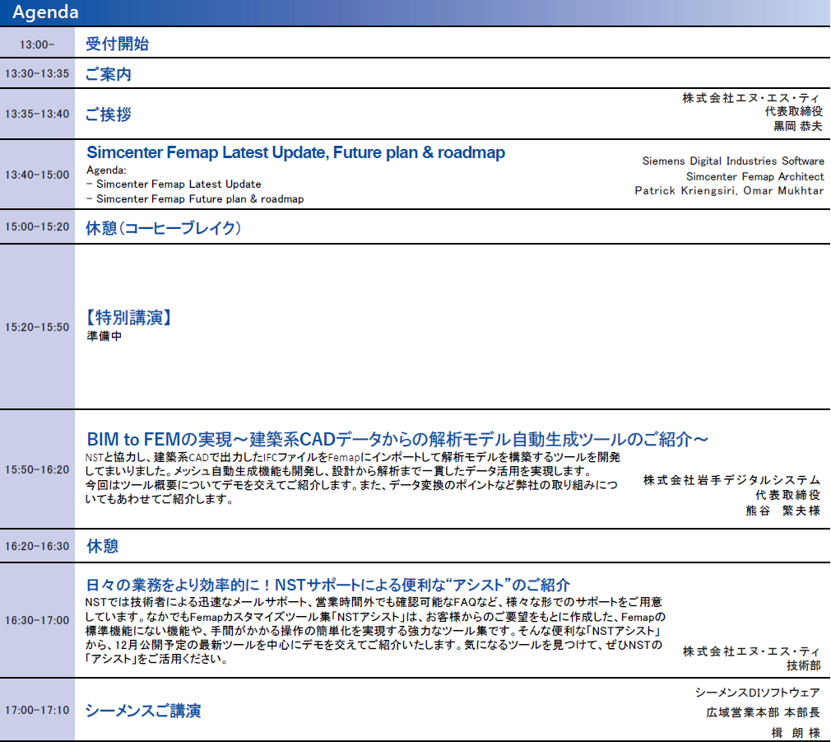This screenshot has width=831, height=742.
Task: Select speaker name 熊谷 繁夫様
Action: pyautogui.click(x=782, y=511)
